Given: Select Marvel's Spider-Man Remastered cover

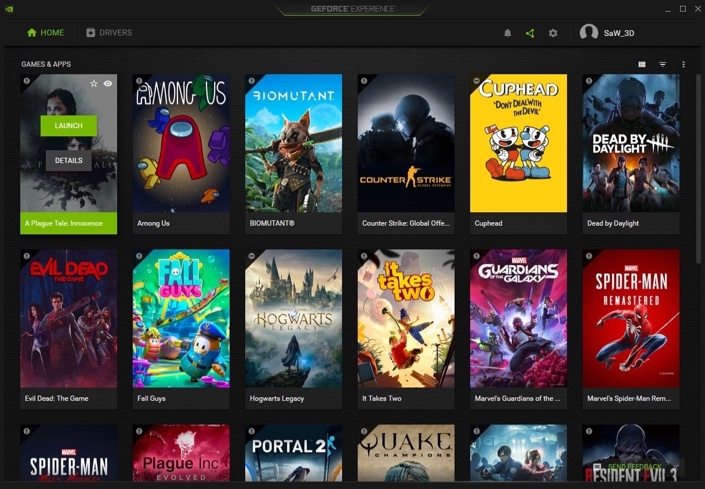Looking at the screenshot, I should [631, 318].
